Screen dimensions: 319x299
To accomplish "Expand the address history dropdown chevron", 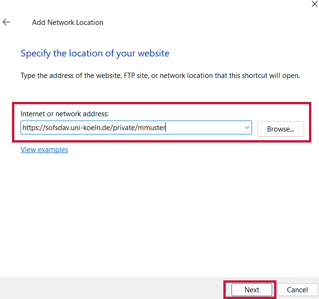I will pyautogui.click(x=247, y=128).
